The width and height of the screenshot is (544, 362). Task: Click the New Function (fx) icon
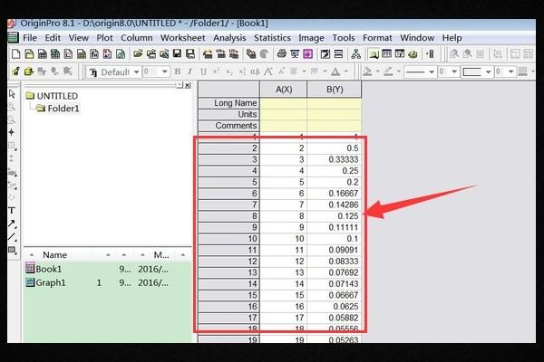pyautogui.click(x=94, y=54)
